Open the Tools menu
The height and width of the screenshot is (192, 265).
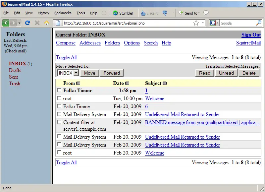pos(81,13)
